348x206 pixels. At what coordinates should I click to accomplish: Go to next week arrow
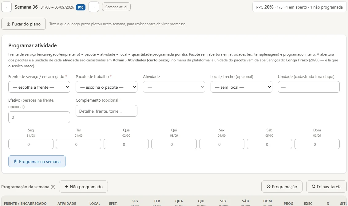(x=94, y=7)
